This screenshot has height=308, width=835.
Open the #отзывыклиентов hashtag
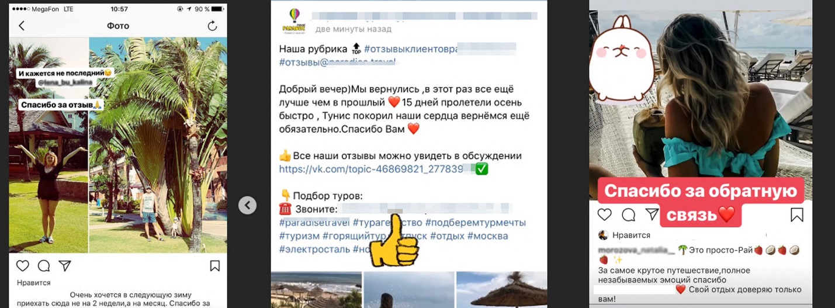coord(408,49)
